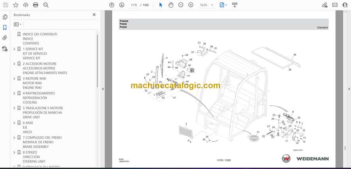Go to previous page with up arrow

pos(112,5)
